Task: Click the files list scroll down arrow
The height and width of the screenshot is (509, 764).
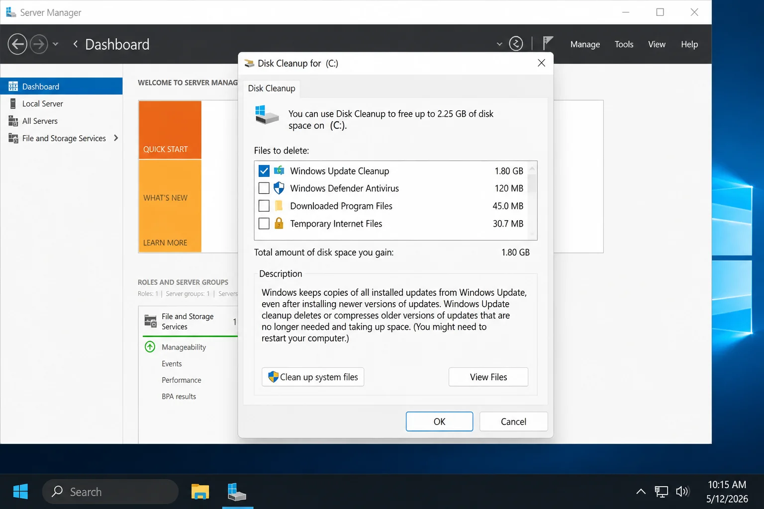Action: 532,234
